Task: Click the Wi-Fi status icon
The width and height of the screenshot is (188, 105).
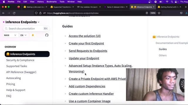Action: 167,2
